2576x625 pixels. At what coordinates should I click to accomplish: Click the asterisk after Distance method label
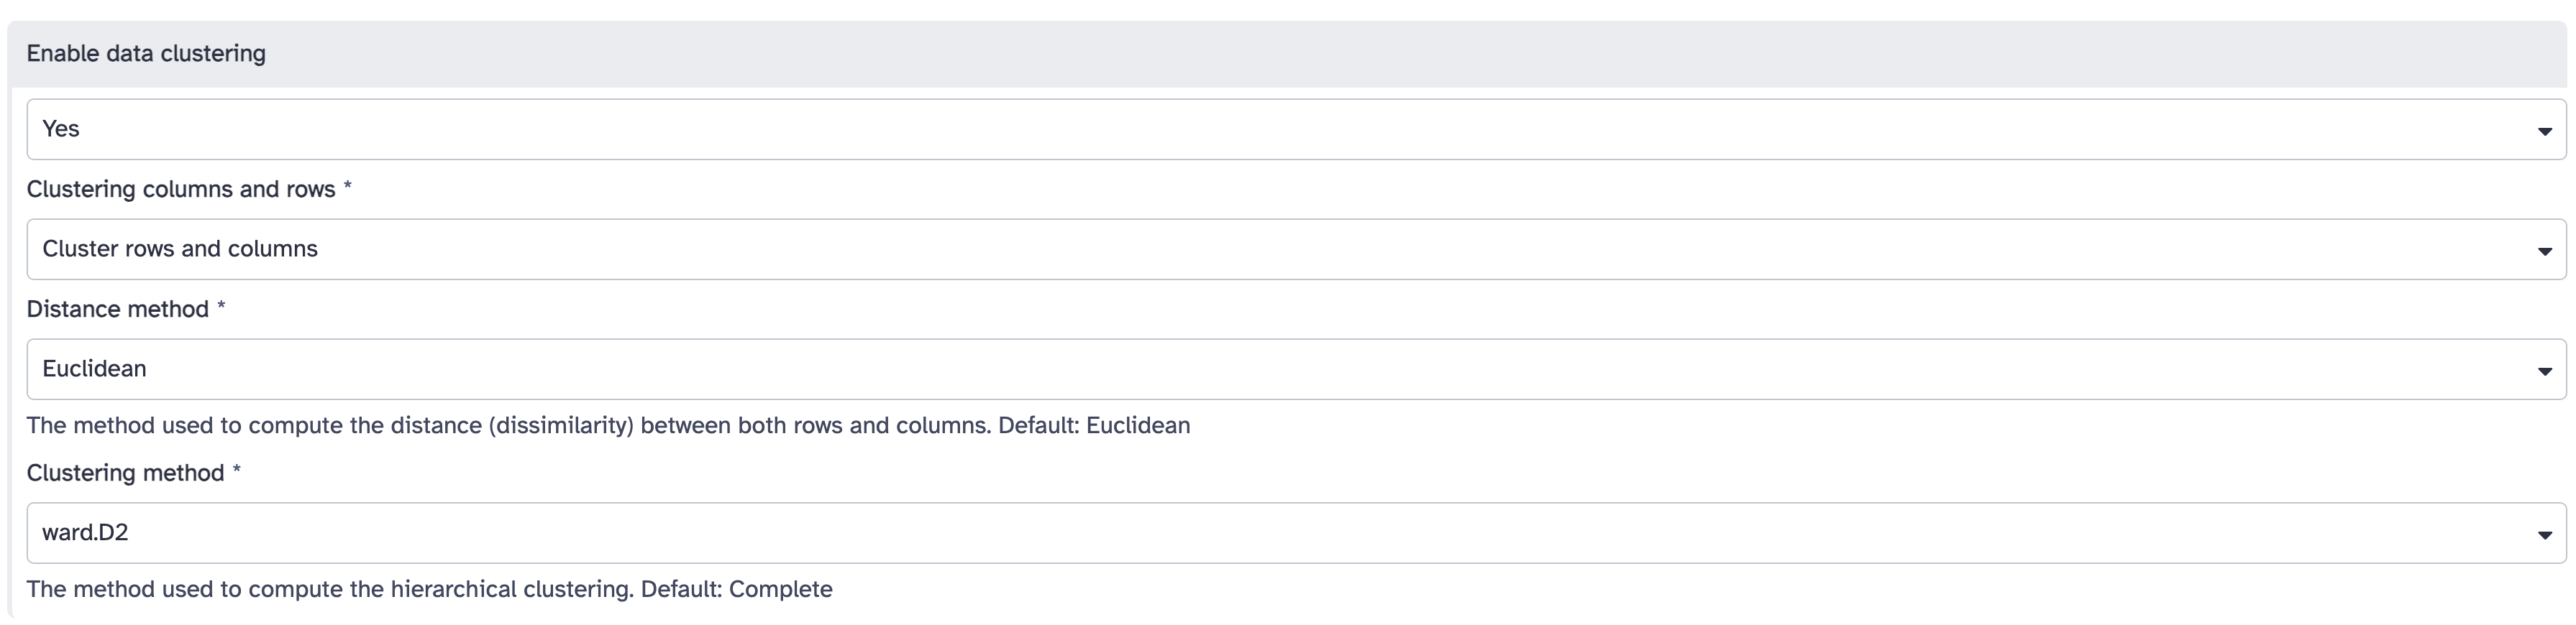(221, 305)
